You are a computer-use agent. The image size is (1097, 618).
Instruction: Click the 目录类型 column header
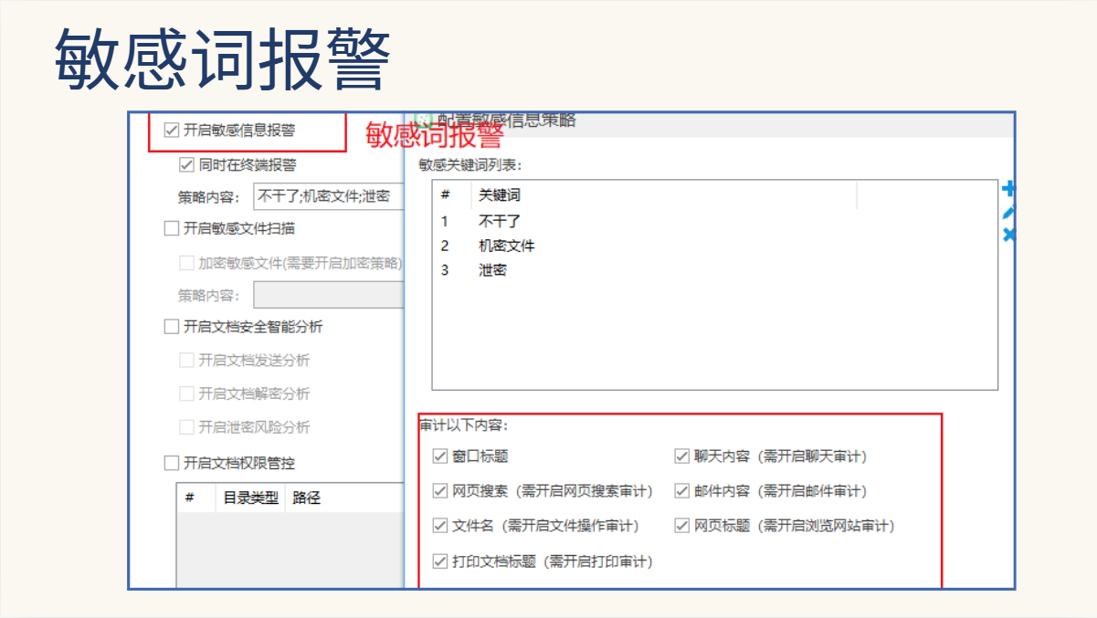click(250, 498)
